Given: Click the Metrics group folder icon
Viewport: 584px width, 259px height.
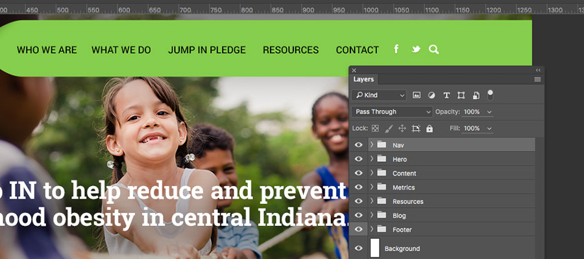Looking at the screenshot, I should pyautogui.click(x=382, y=187).
